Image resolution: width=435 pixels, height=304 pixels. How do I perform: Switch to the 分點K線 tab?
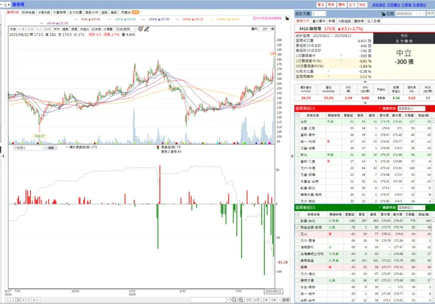point(44,12)
